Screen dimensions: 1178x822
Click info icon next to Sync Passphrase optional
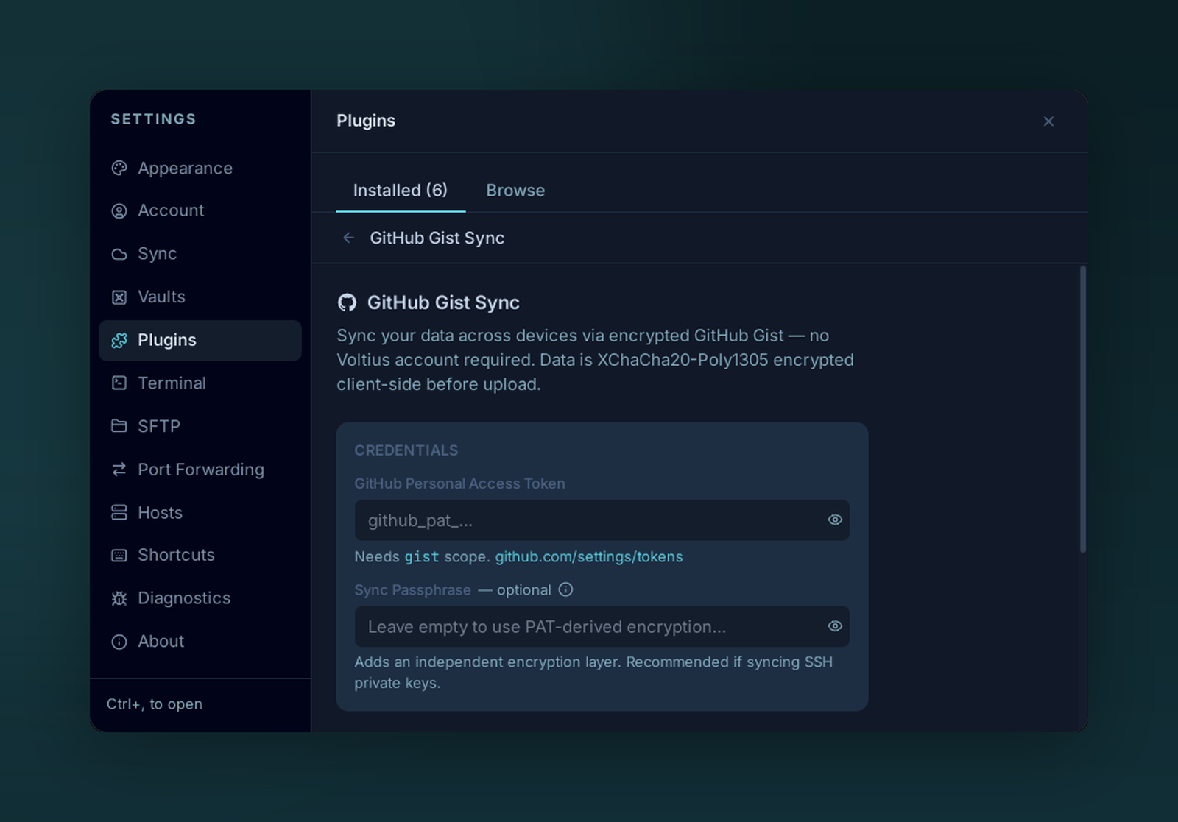[565, 589]
